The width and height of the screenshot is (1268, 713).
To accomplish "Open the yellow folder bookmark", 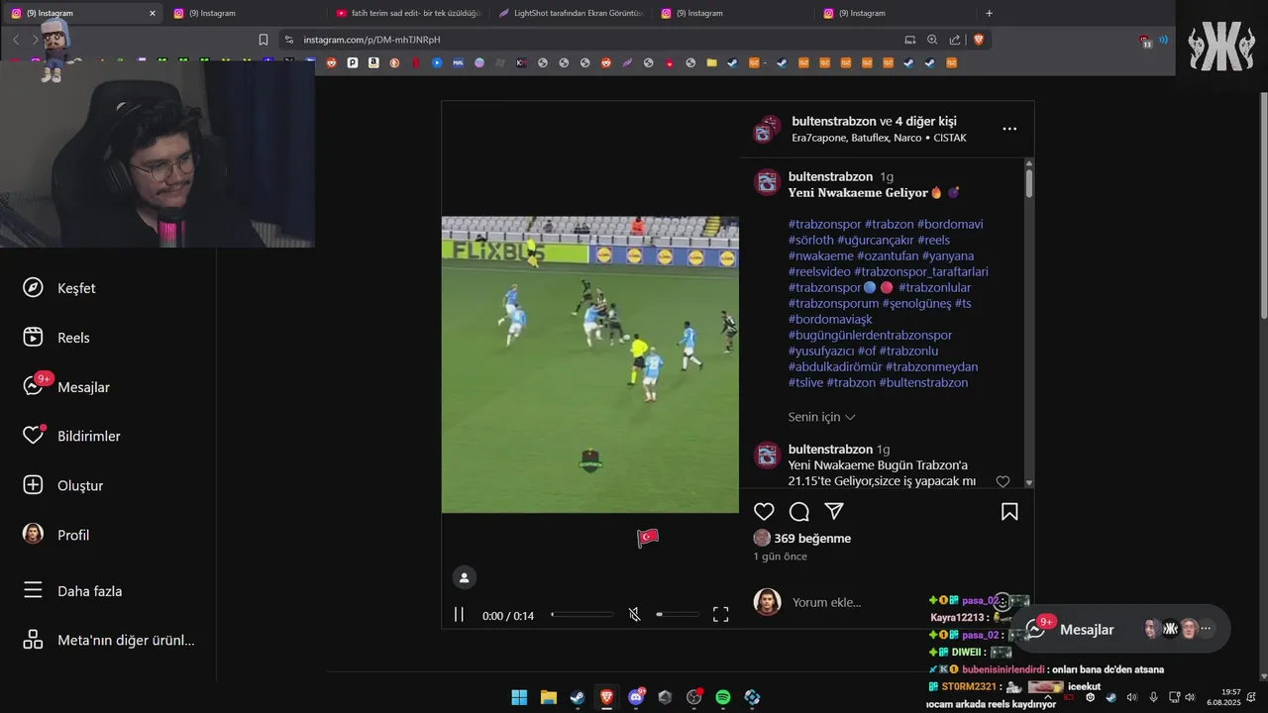I will point(711,62).
